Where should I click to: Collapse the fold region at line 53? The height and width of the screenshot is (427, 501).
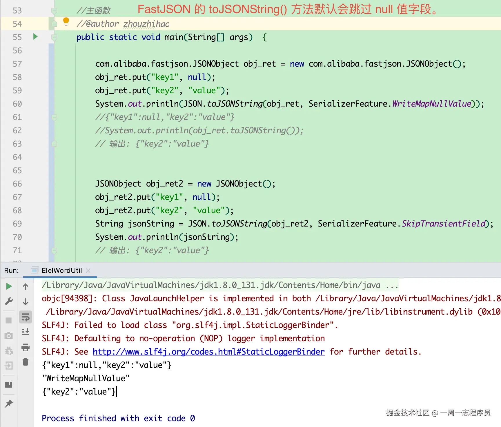click(54, 10)
